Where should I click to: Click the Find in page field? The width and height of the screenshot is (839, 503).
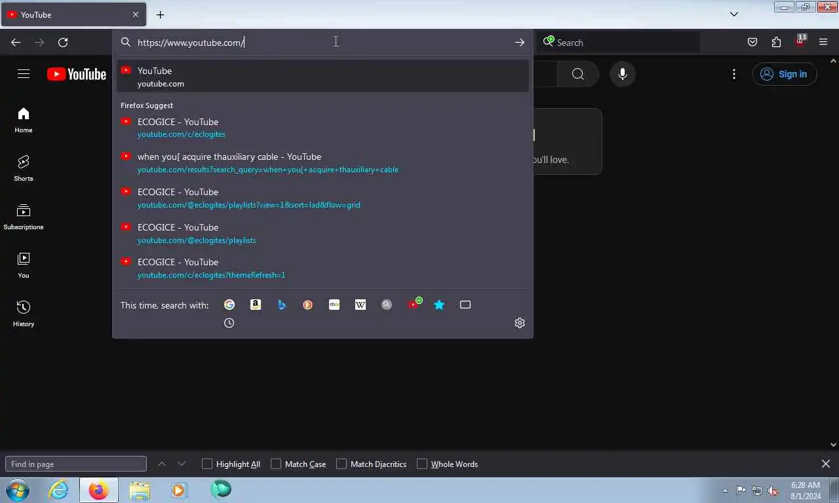76,464
